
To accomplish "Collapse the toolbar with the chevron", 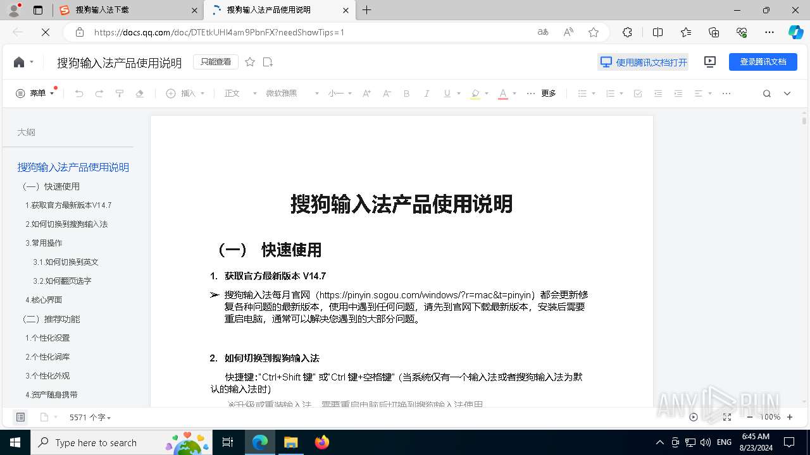I will [787, 94].
